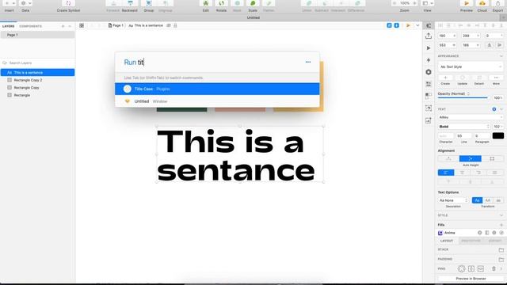This screenshot has height=285, width=507.
Task: Select the Rectangle Copy layer
Action: pos(37,88)
